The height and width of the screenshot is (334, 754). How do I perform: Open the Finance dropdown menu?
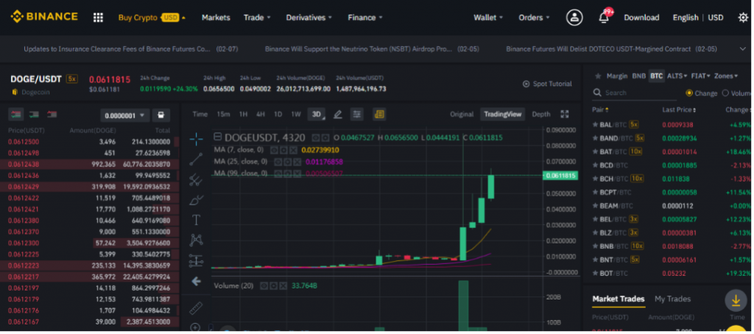coord(365,18)
